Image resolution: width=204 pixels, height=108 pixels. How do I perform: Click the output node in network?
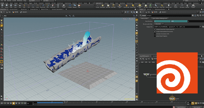click(x=172, y=98)
